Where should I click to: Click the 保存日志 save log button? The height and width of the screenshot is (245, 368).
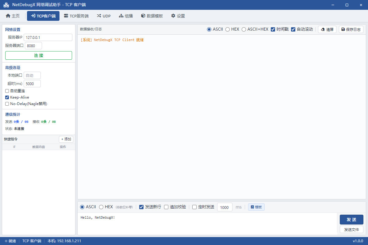pos(351,29)
